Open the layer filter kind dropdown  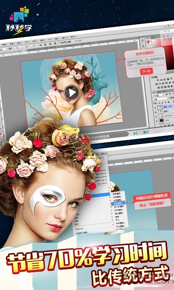[x=158, y=95]
